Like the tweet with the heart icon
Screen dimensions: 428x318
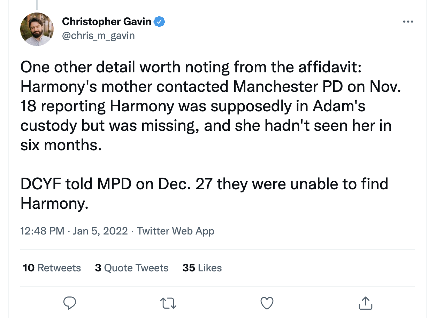click(267, 303)
